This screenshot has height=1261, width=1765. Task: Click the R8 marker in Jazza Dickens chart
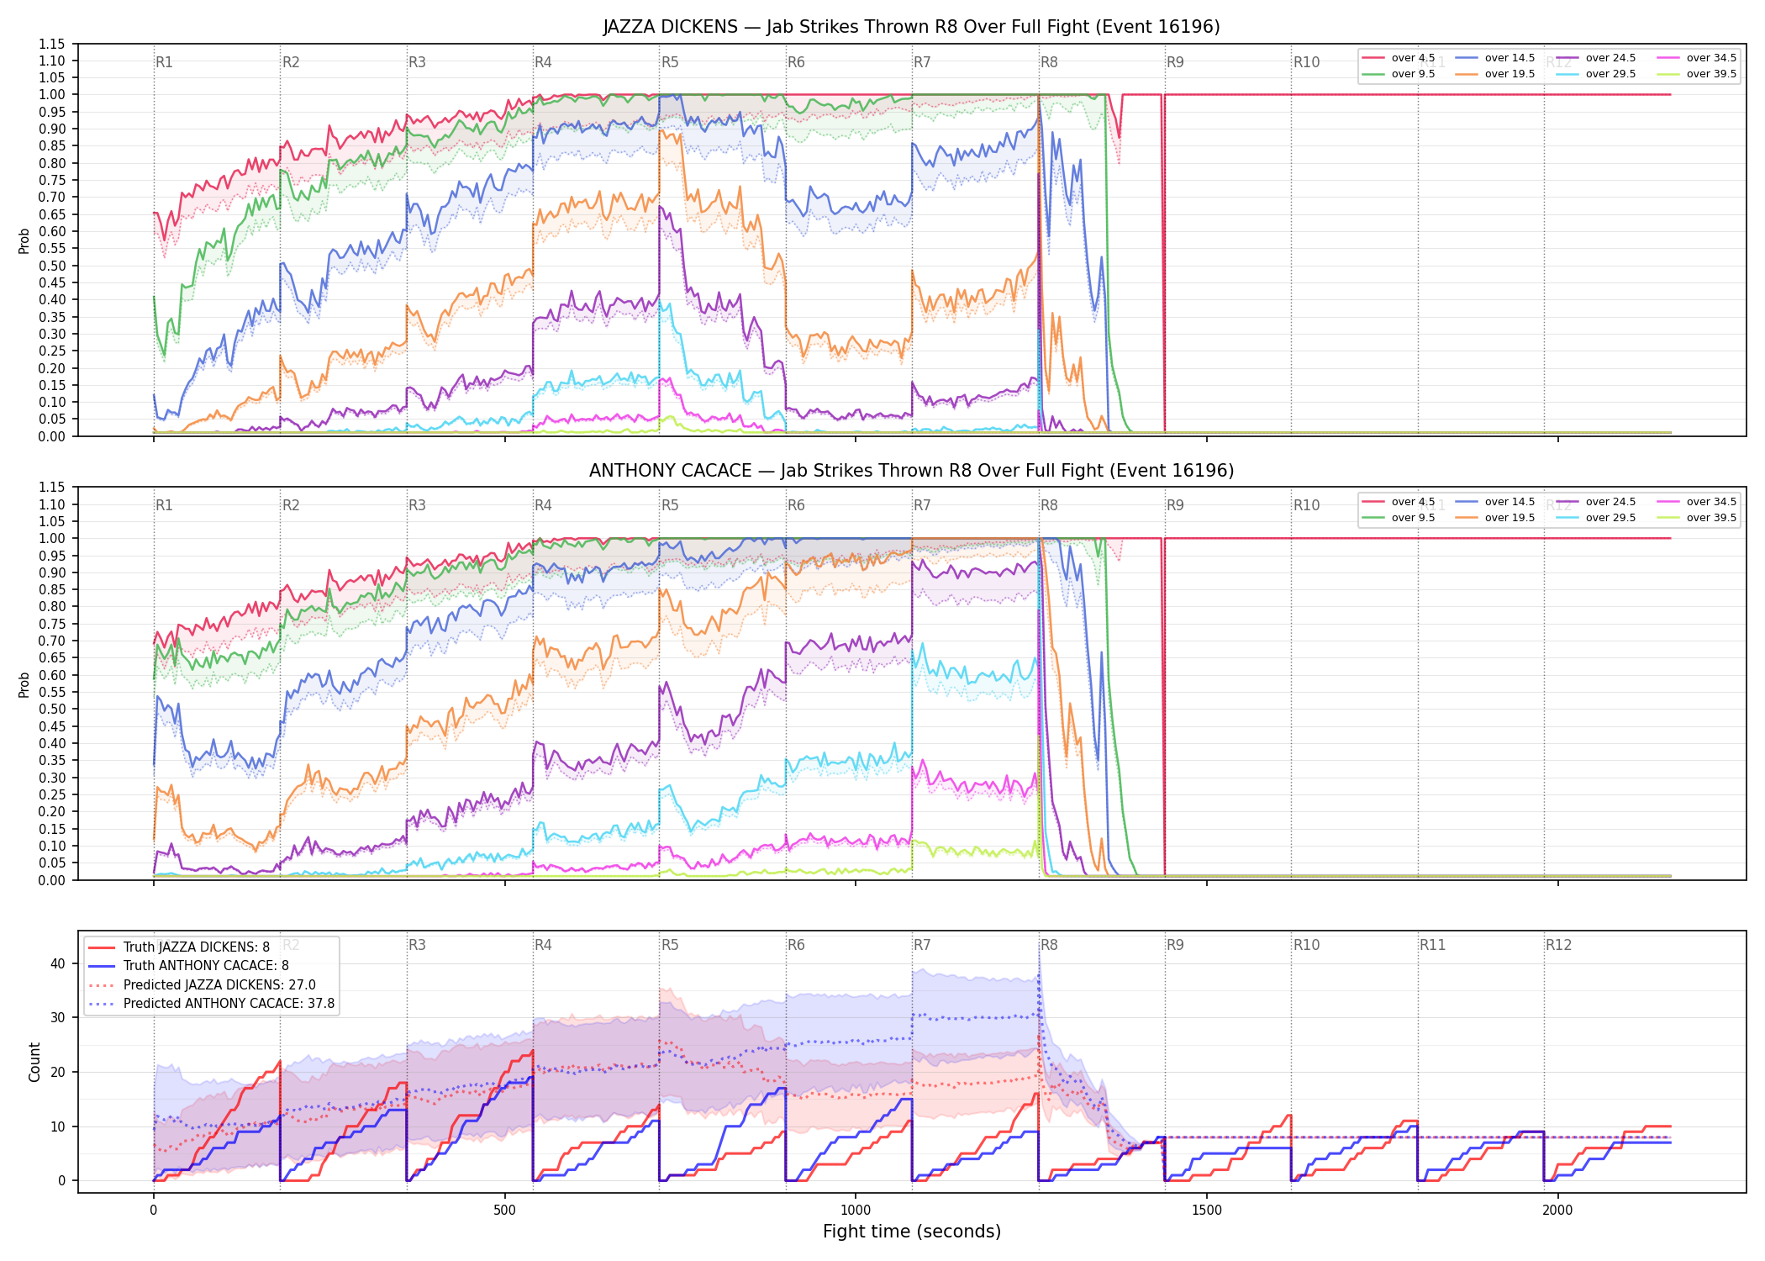(1049, 62)
